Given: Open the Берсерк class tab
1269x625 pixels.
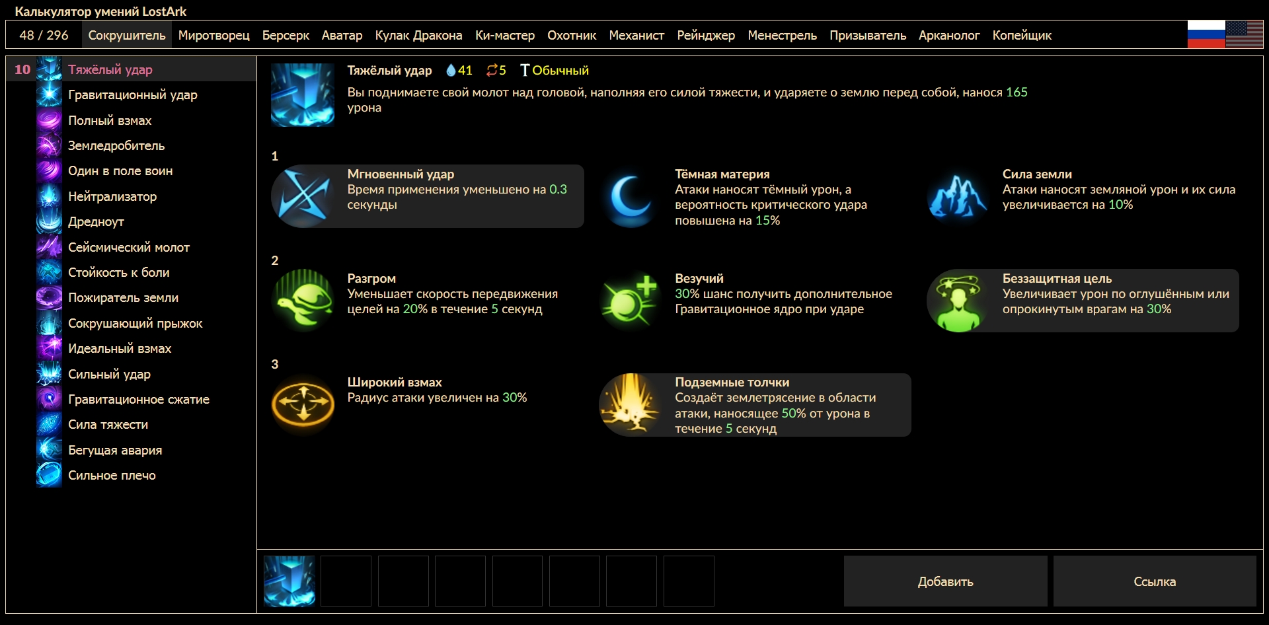Looking at the screenshot, I should 286,35.
